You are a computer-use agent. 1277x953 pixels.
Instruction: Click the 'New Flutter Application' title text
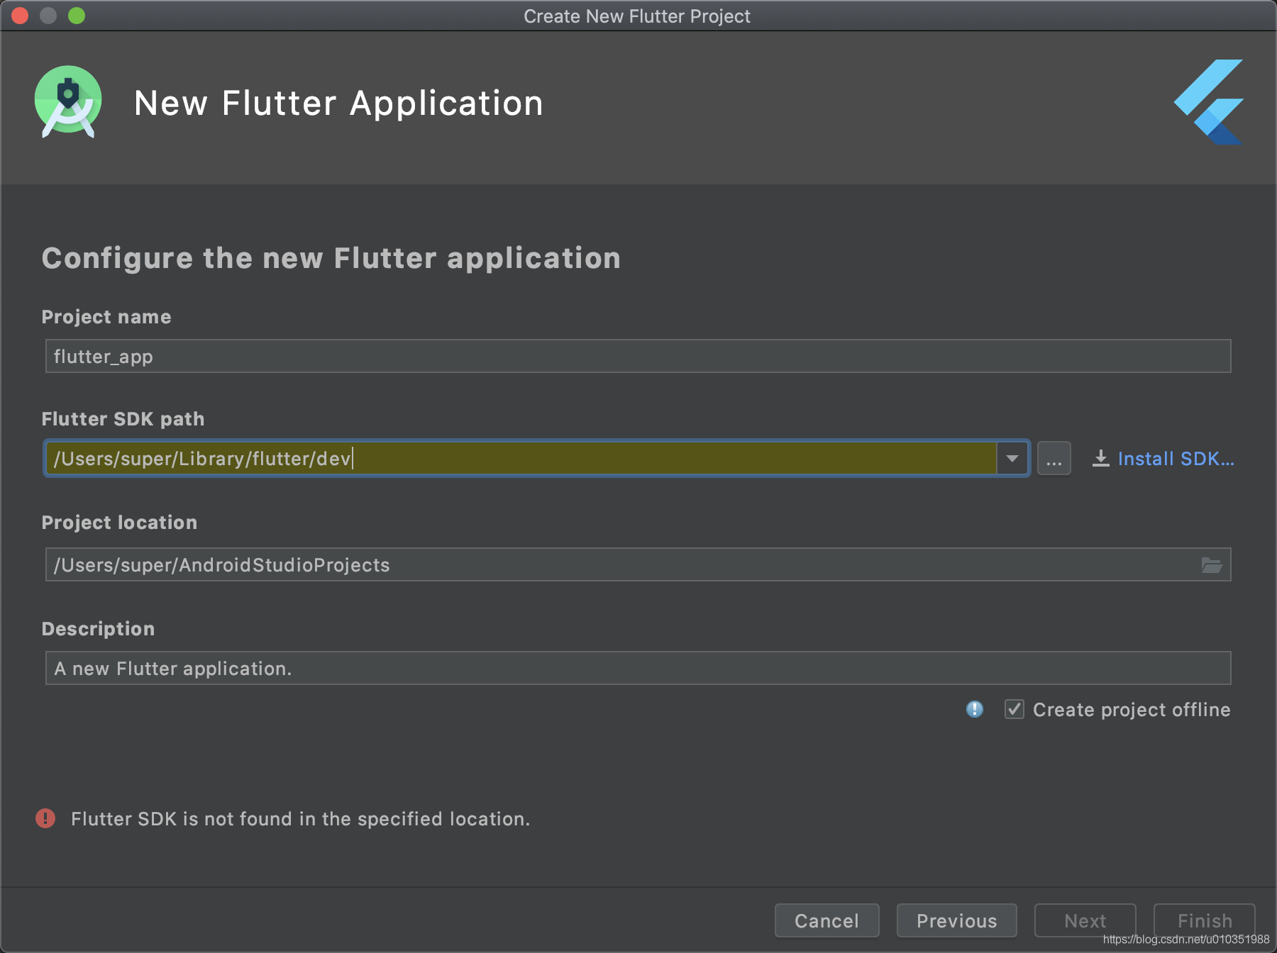(x=339, y=104)
